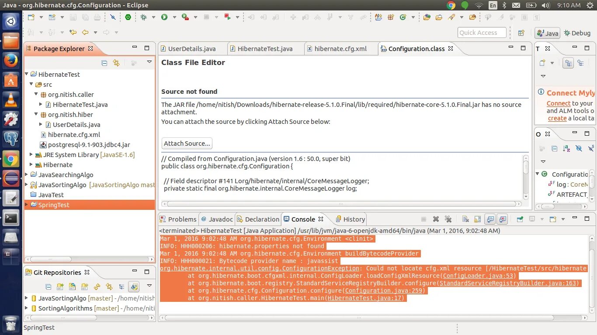597x335 pixels.
Task: Click the relaunch red-square play icon
Action: 228,17
